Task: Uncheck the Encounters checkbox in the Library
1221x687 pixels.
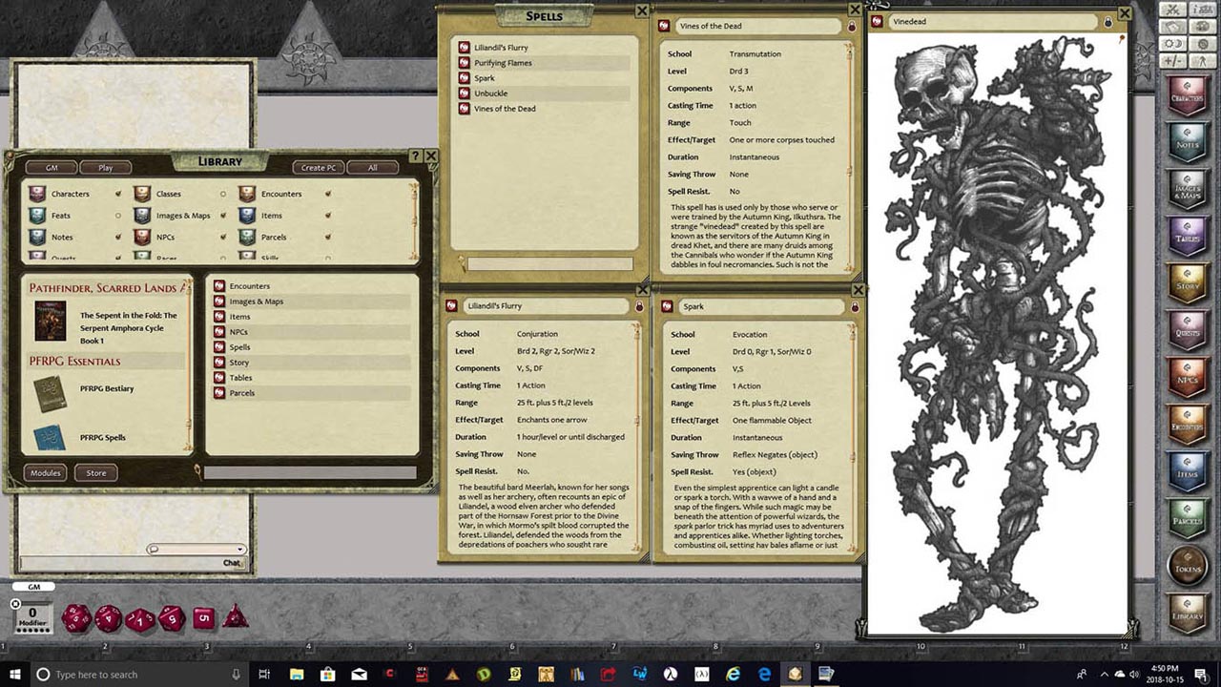Action: (x=328, y=194)
